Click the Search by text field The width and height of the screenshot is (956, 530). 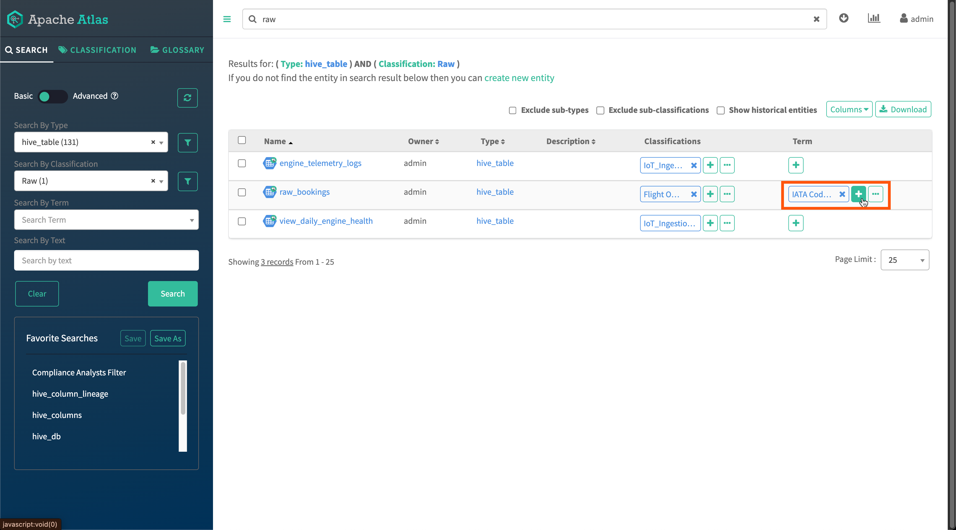click(x=106, y=261)
